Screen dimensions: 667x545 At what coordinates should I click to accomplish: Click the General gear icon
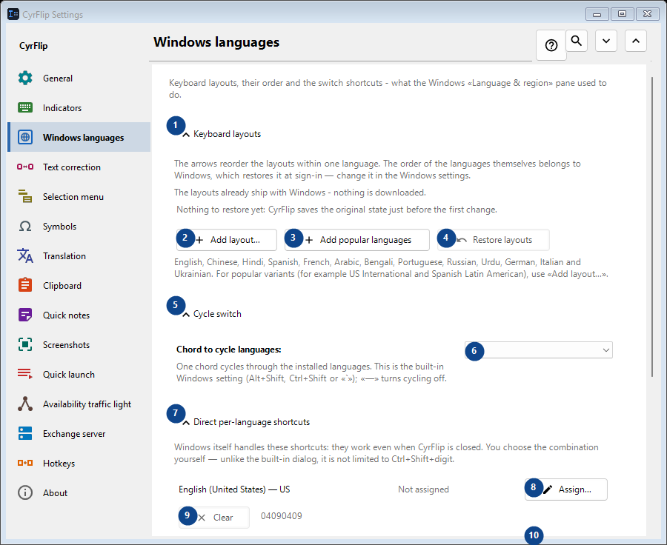[x=25, y=78]
